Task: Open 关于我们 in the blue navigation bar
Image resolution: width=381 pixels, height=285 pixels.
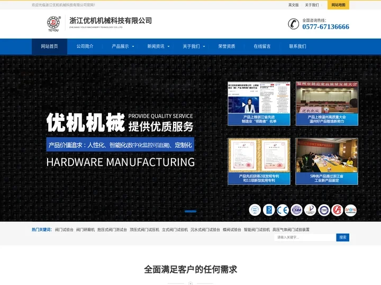Action: (191, 46)
